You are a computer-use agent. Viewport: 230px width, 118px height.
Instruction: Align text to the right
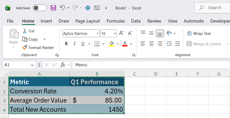coord(160,44)
